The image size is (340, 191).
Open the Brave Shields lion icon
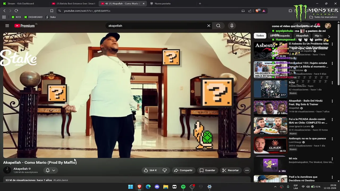point(257,11)
